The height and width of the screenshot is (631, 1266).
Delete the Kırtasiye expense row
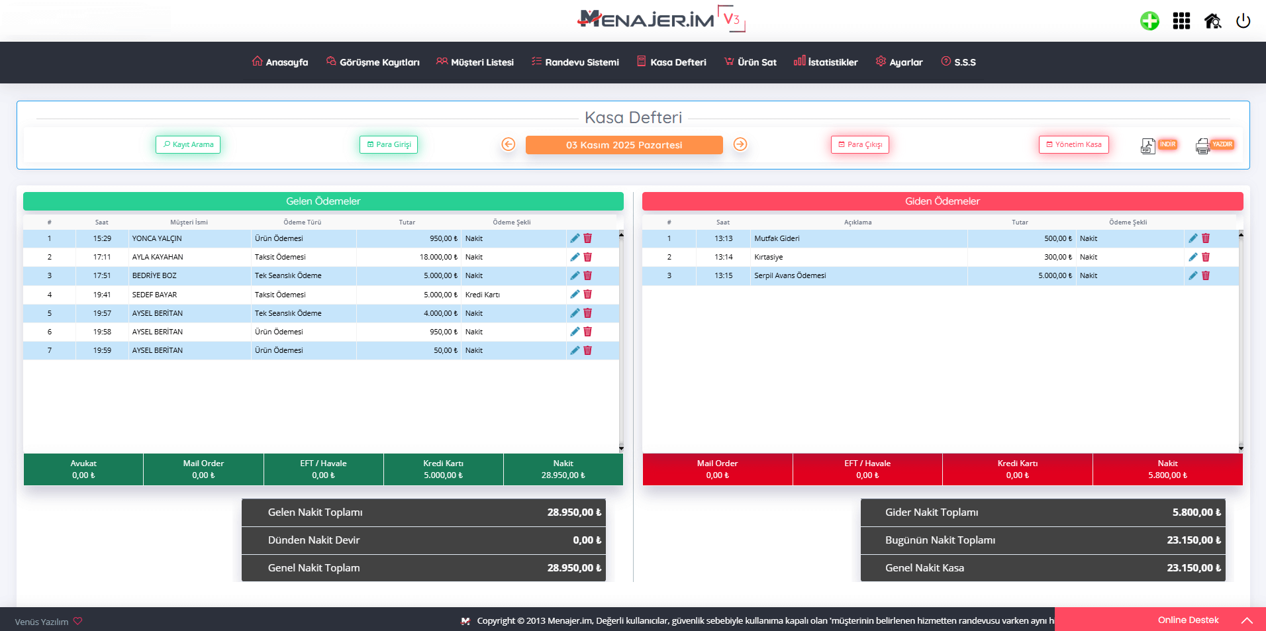[1206, 257]
